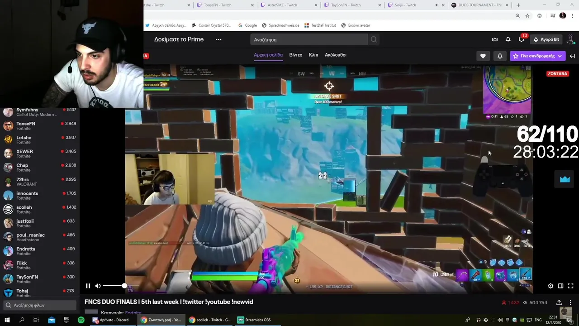The height and width of the screenshot is (326, 579).
Task: Follow channel with the heart button
Action: click(x=483, y=56)
